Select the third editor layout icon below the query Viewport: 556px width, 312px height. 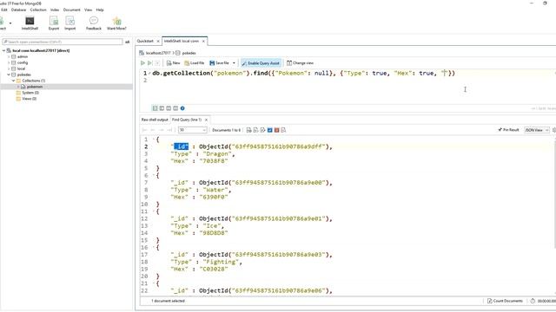click(x=169, y=108)
